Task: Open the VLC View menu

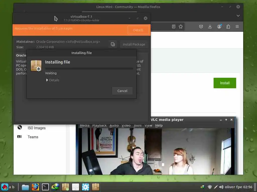Action: tap(148, 125)
